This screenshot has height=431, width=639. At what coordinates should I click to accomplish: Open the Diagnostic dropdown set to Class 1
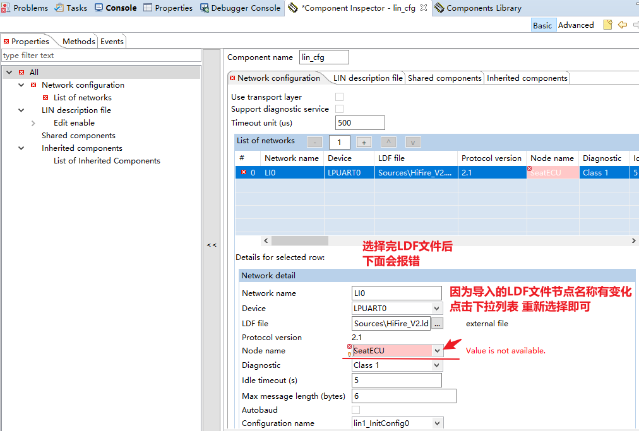click(x=437, y=365)
